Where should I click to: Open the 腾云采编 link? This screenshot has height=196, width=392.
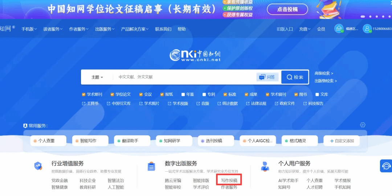(173, 180)
